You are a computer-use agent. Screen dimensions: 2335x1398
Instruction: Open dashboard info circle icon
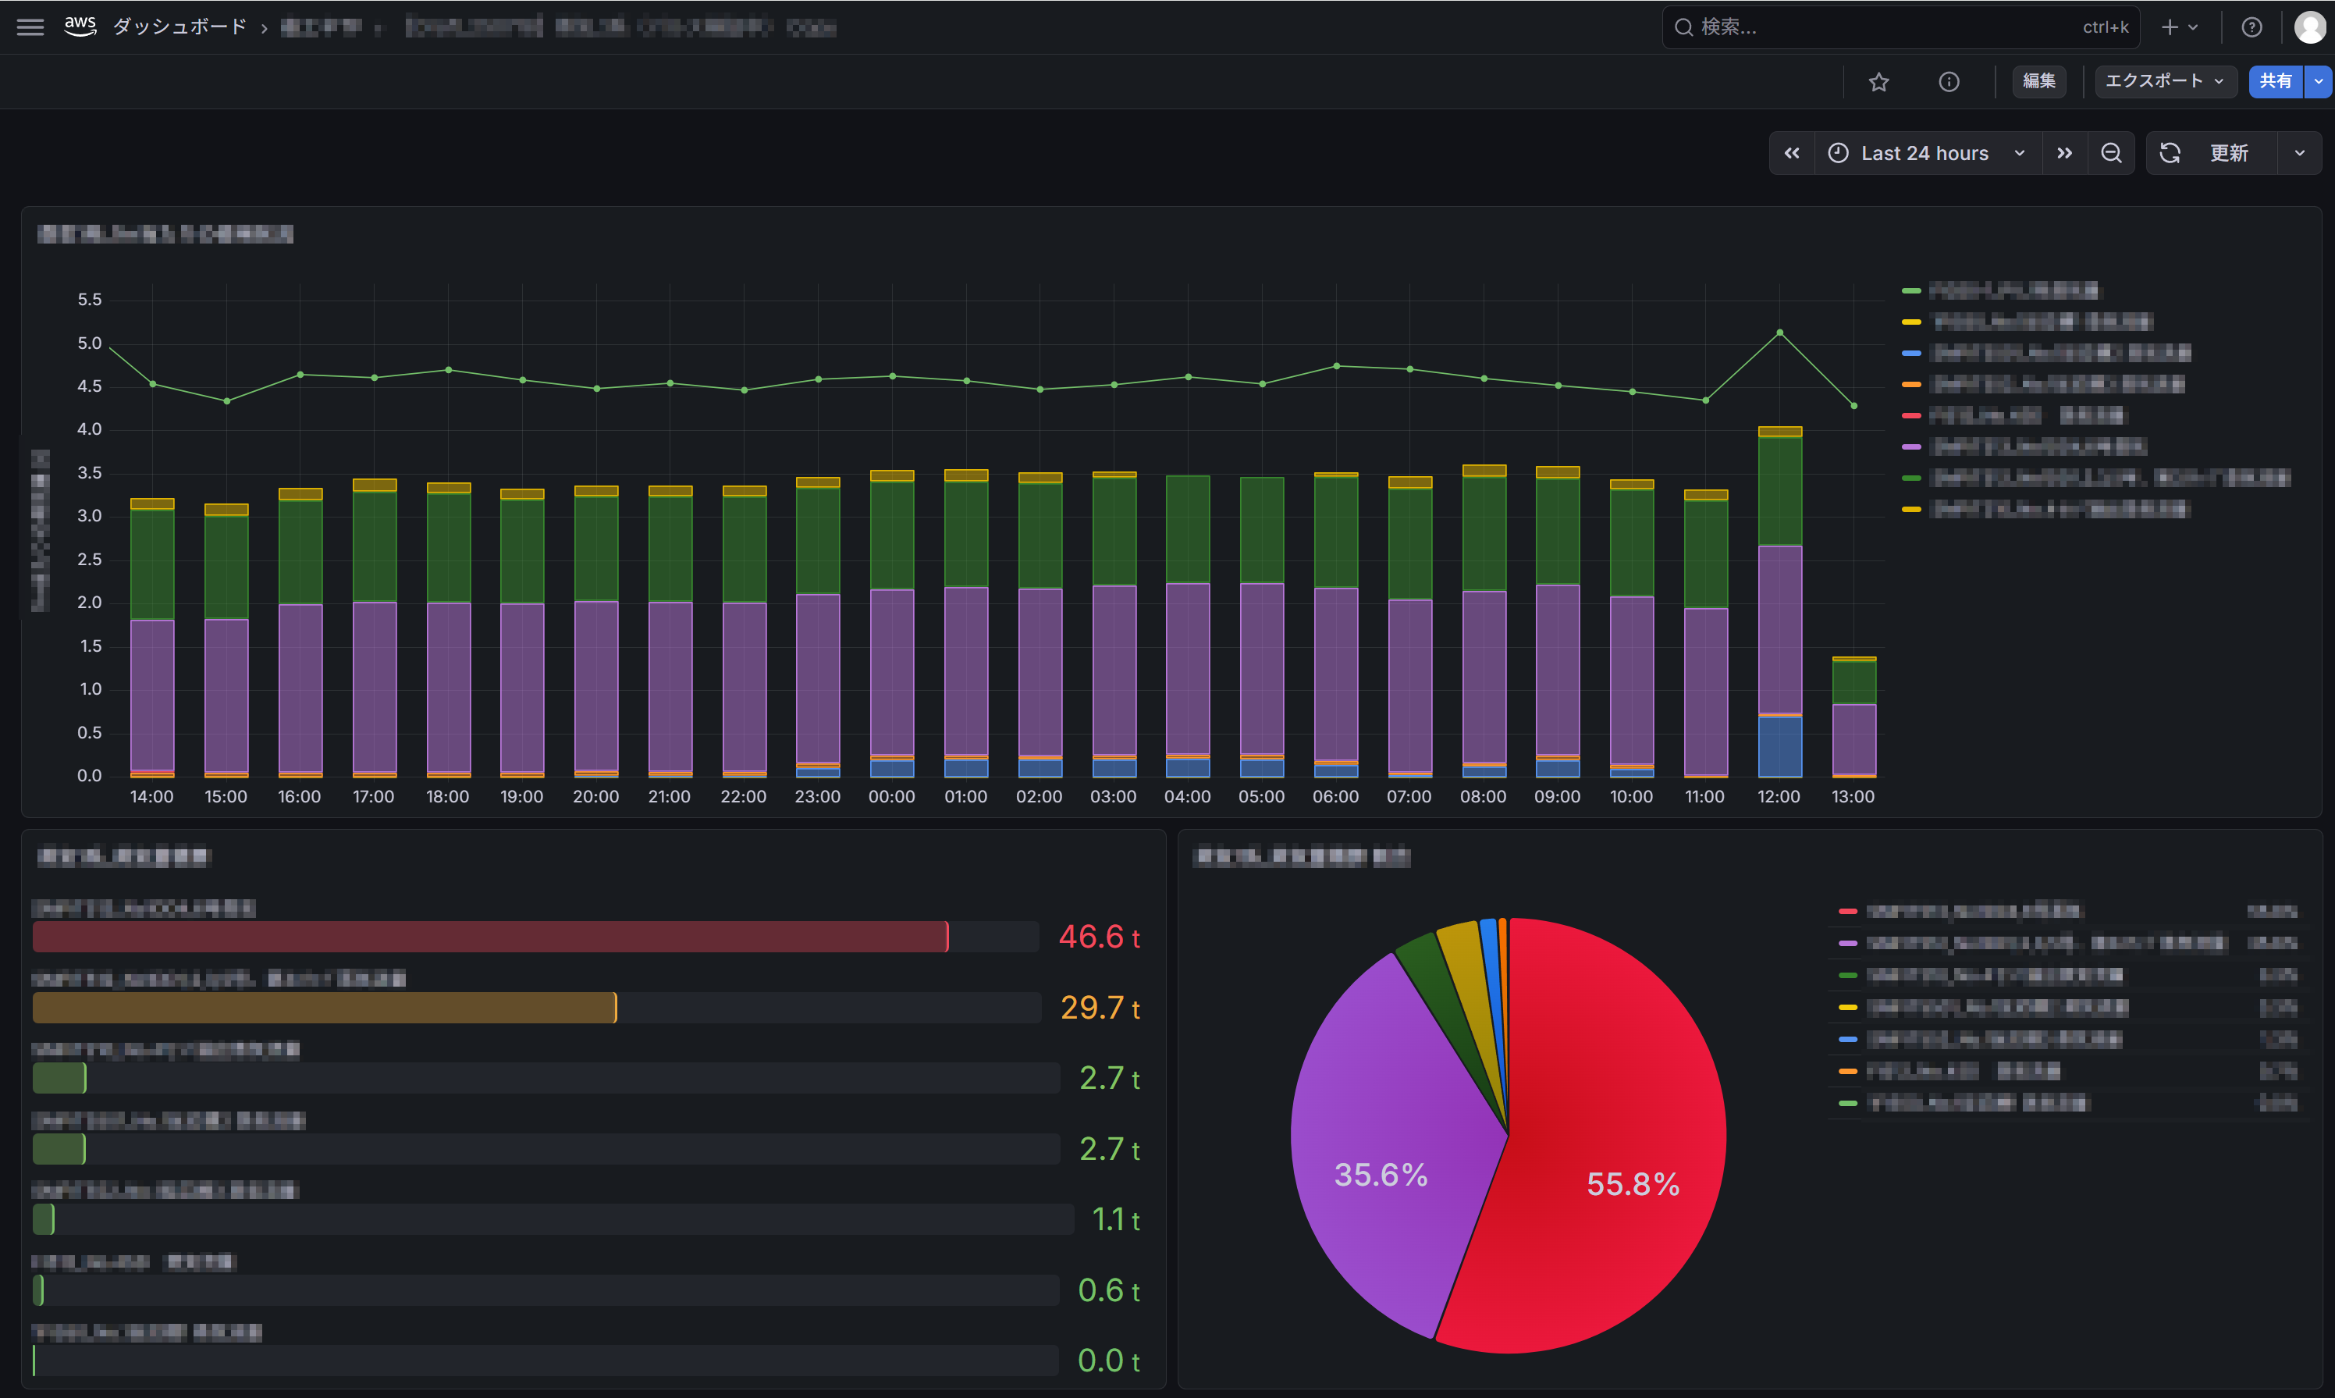tap(1949, 82)
